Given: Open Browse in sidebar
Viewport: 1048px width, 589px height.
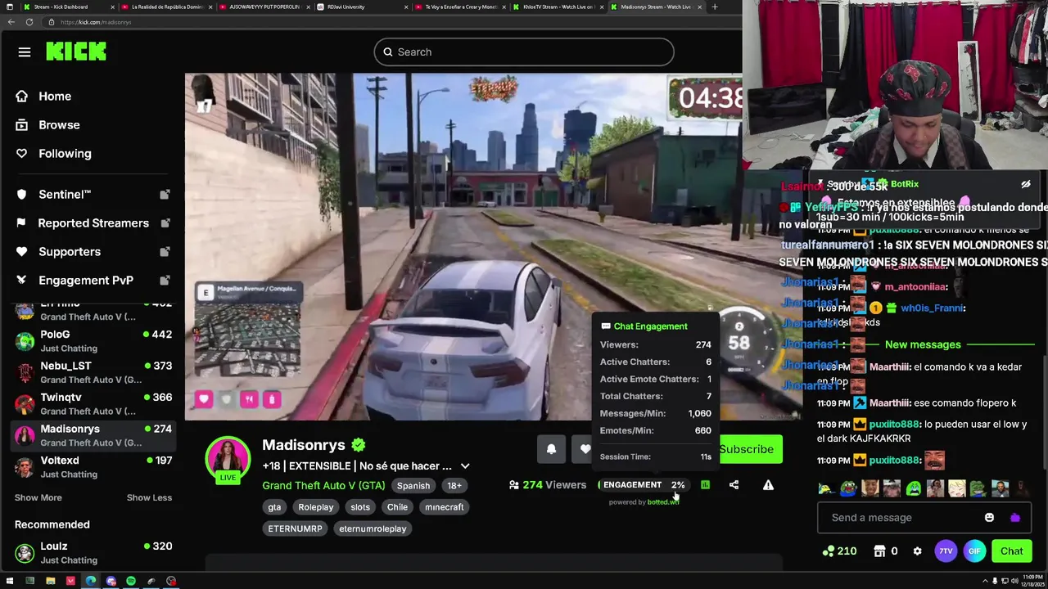Looking at the screenshot, I should pos(59,124).
